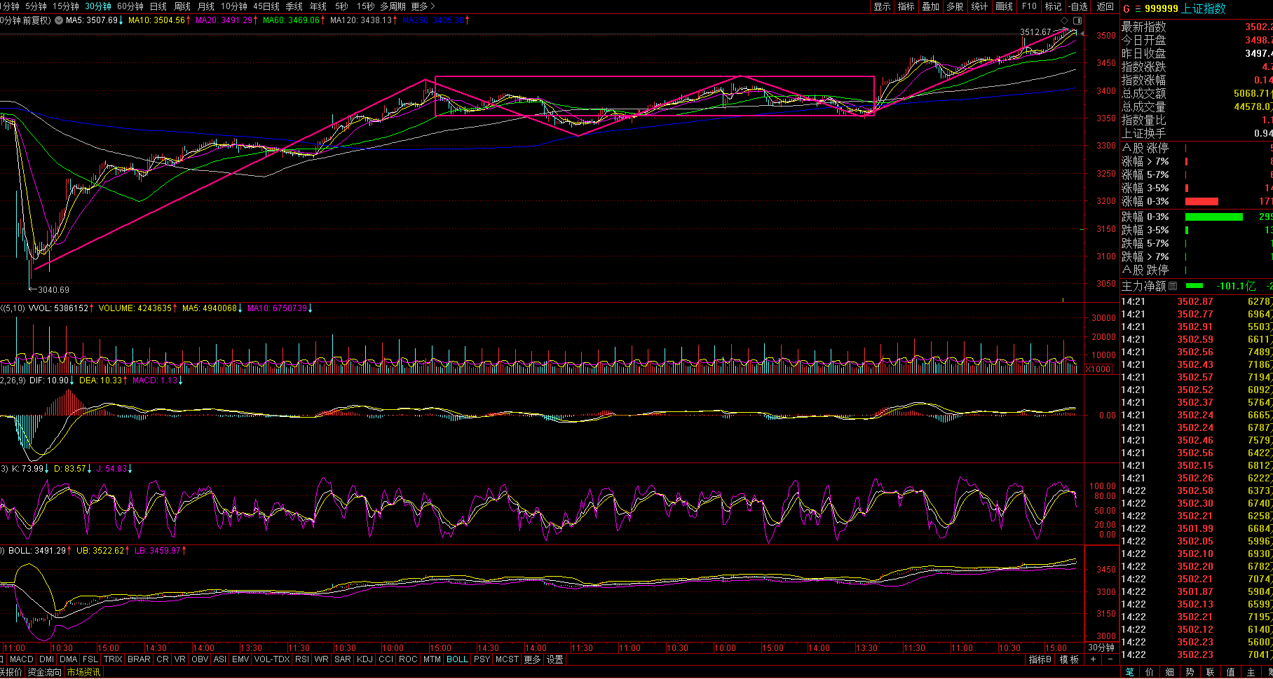Open the 指标 menu
Image resolution: width=1273 pixels, height=679 pixels.
click(906, 6)
